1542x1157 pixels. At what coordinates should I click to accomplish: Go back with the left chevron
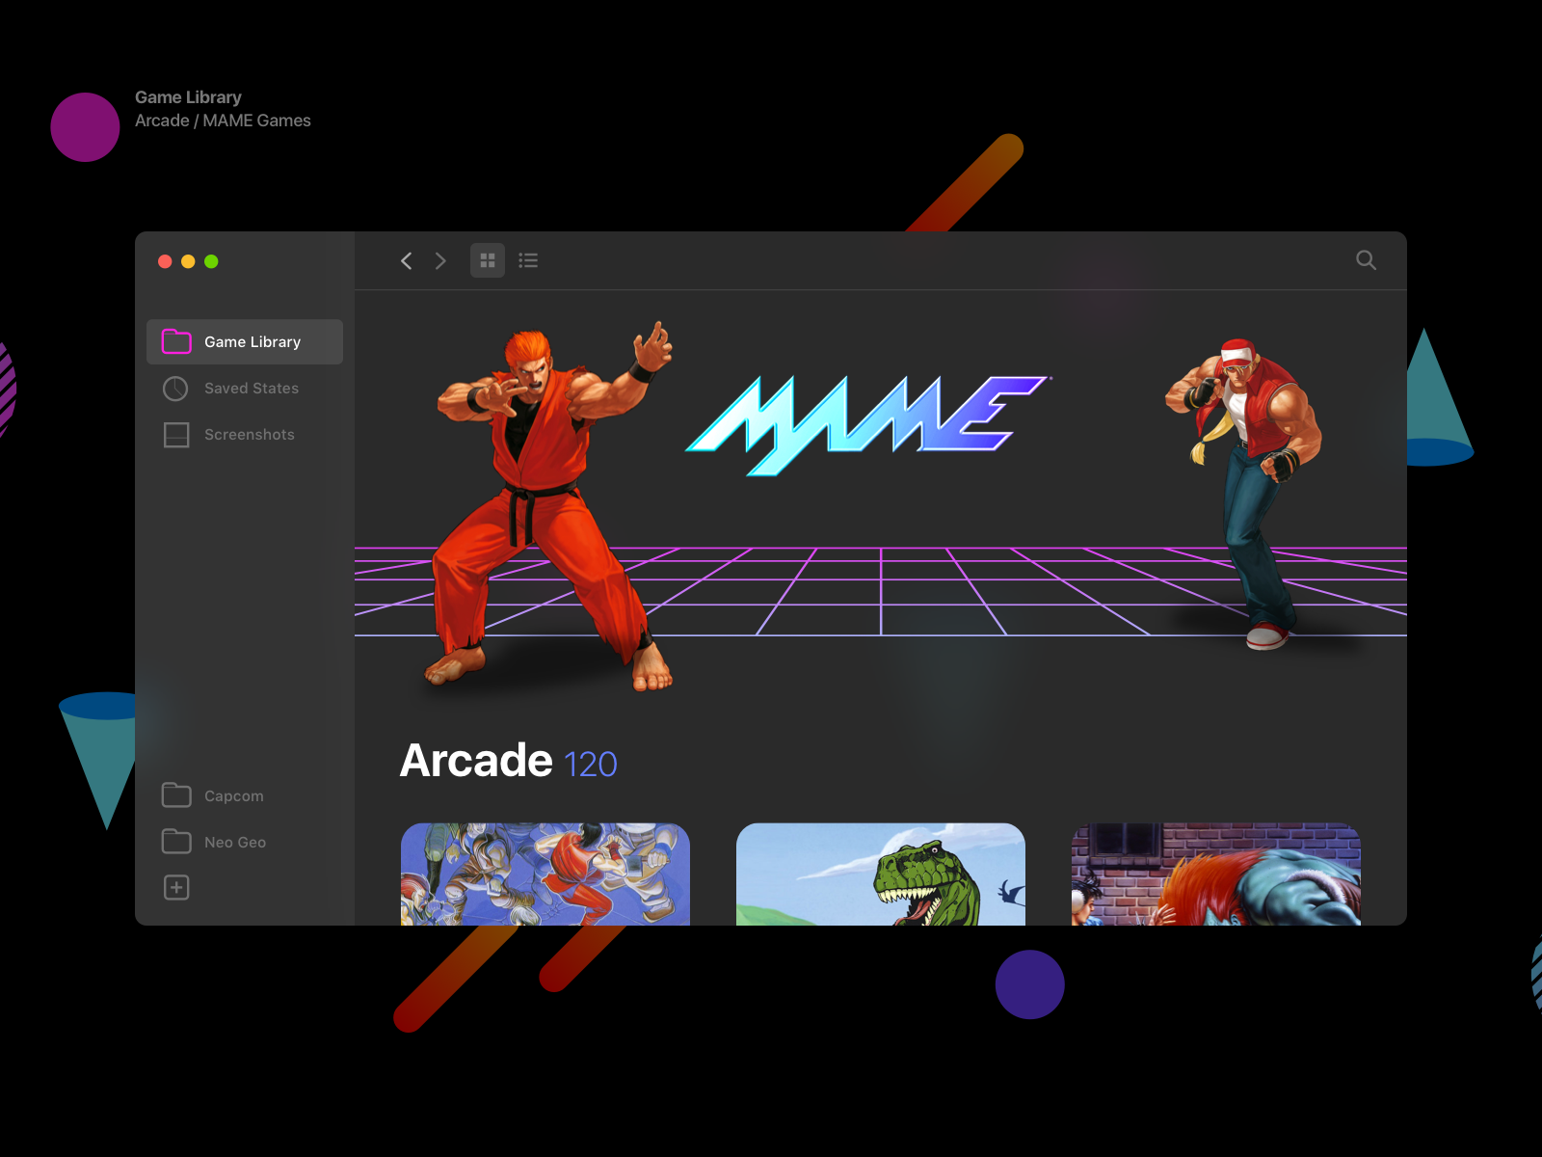pyautogui.click(x=407, y=260)
